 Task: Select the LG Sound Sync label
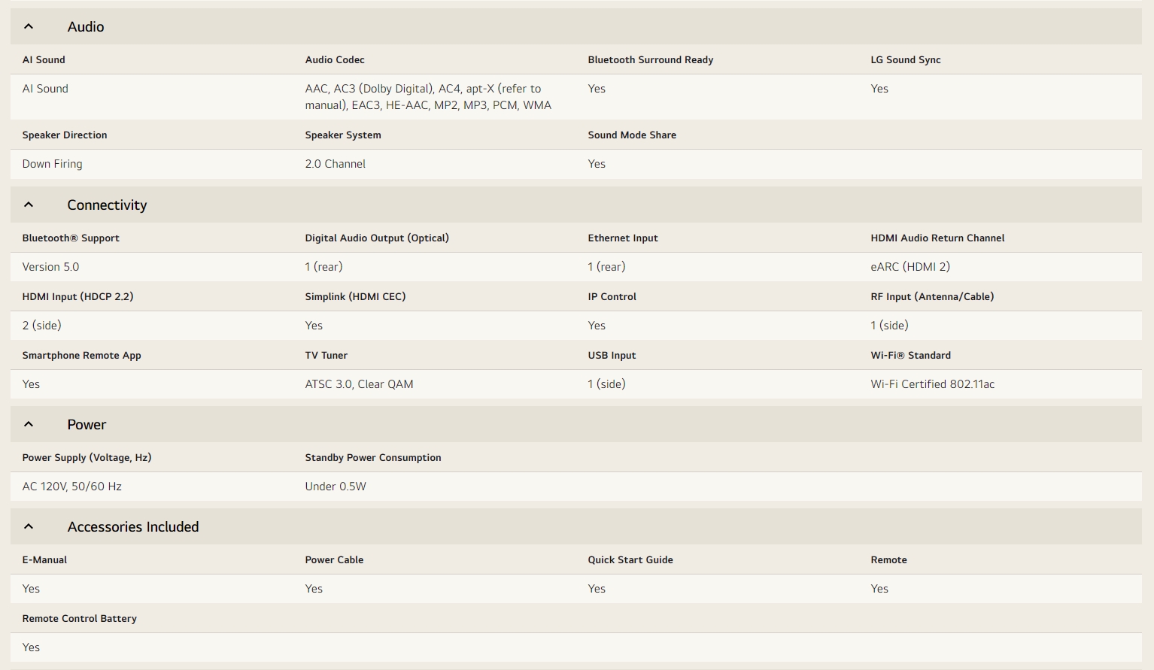906,60
